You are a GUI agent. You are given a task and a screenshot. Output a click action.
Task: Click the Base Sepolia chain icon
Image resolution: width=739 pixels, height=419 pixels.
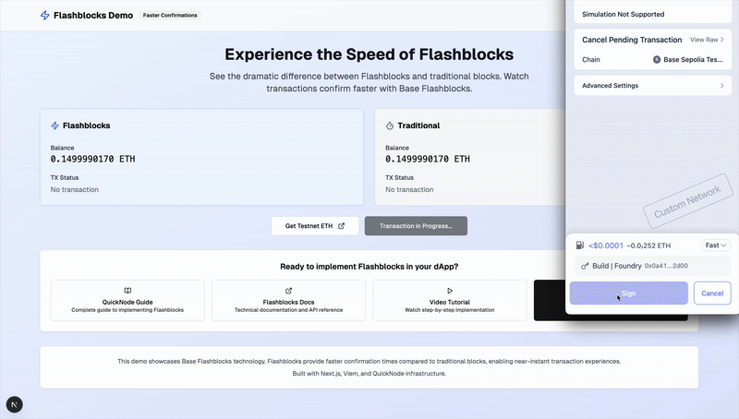(x=657, y=60)
